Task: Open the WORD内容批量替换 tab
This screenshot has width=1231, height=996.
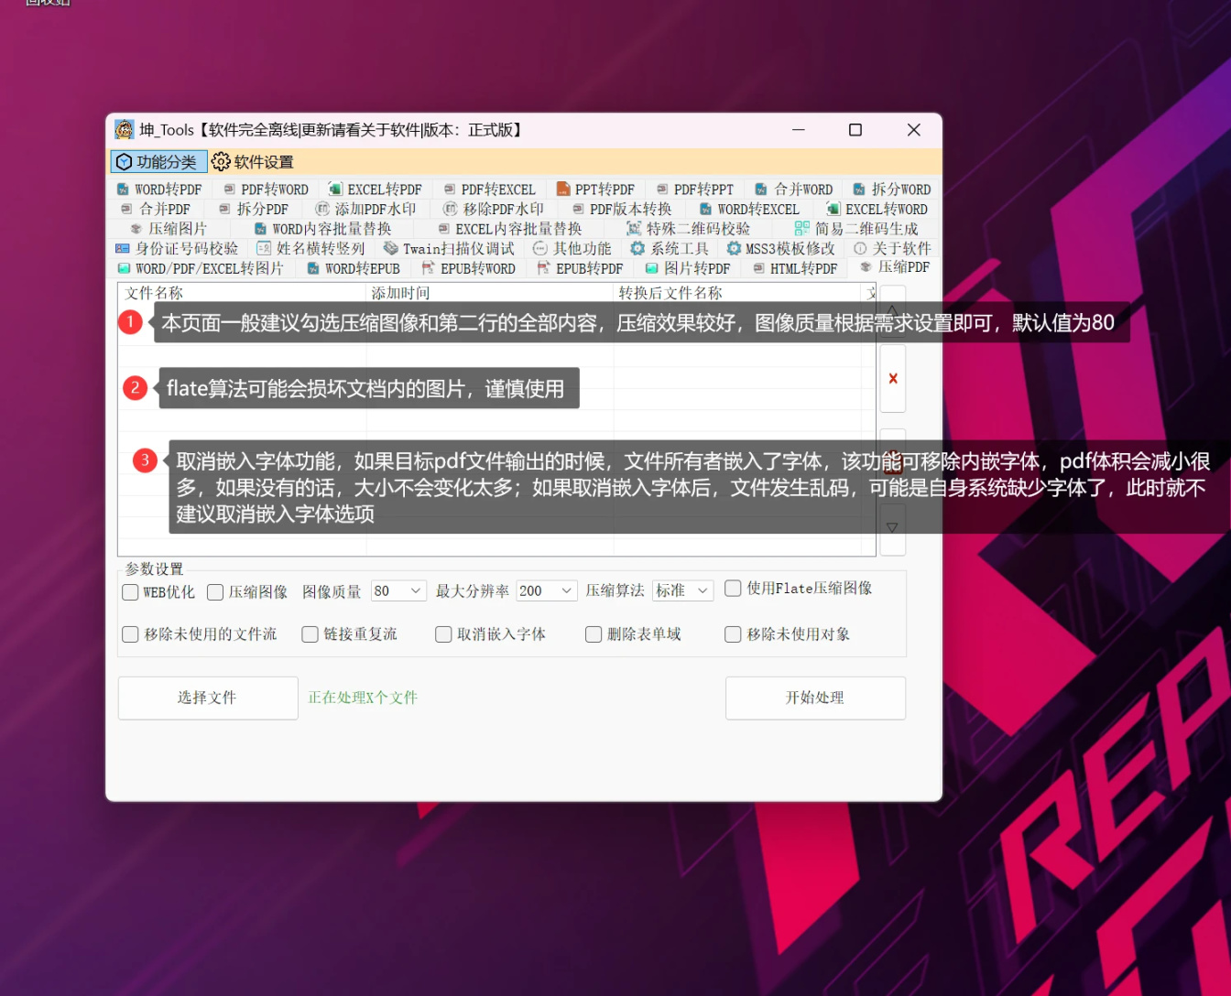Action: 322,229
